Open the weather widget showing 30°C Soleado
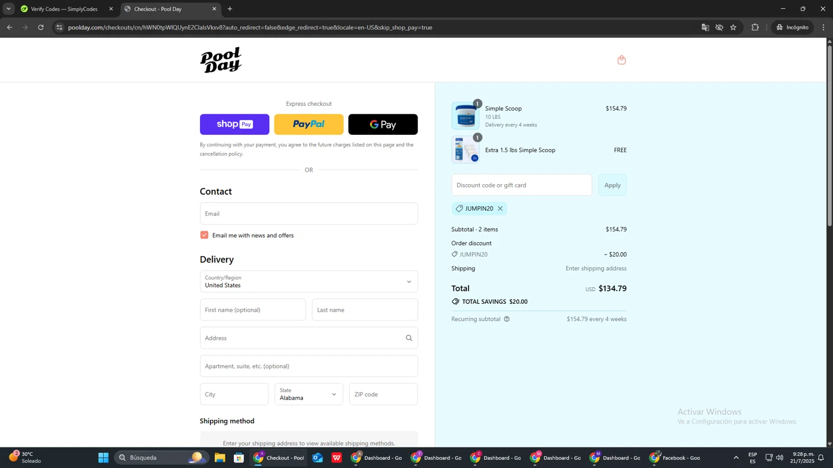The image size is (833, 468). (x=25, y=457)
